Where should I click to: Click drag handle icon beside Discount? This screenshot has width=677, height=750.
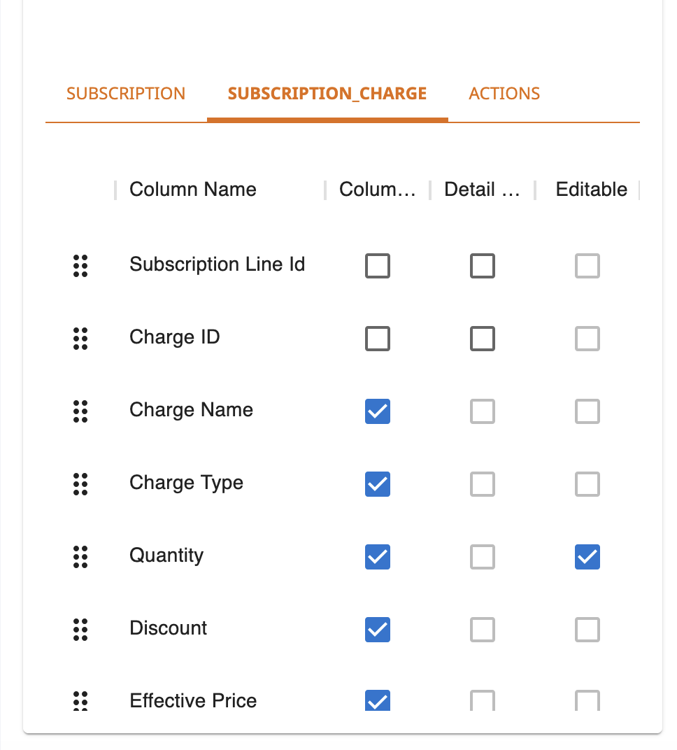click(80, 630)
